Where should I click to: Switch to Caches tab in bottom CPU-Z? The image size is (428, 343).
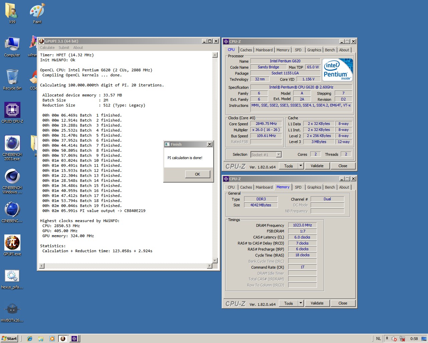(x=246, y=187)
